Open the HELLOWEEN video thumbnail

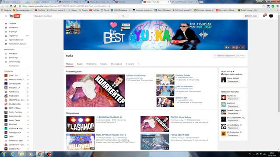[x=80, y=142]
